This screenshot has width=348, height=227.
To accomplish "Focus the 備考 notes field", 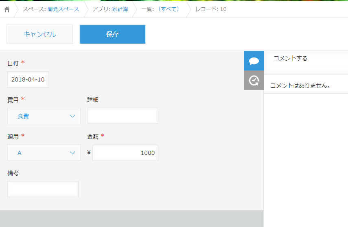I will (43, 189).
